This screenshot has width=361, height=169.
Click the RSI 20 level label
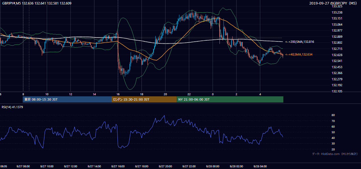[x=333, y=149]
